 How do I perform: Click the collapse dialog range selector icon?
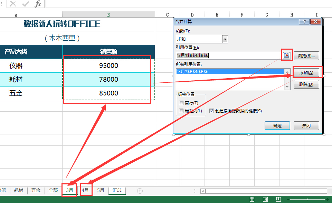pos(286,55)
